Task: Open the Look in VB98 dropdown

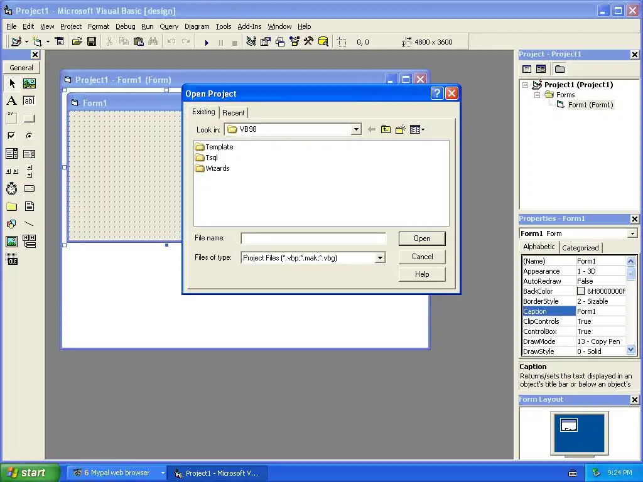Action: 356,129
